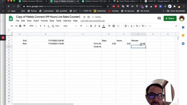
Task: Switch to Google Search tab
Action: coord(159,1)
